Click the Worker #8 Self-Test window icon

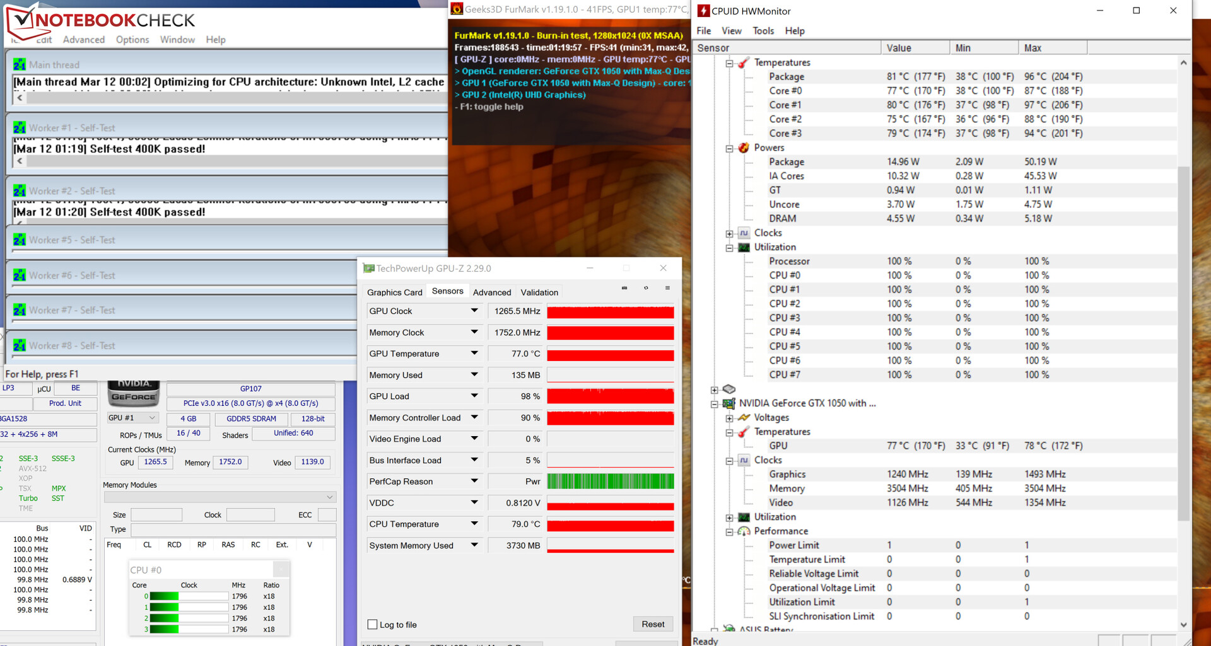coord(20,345)
